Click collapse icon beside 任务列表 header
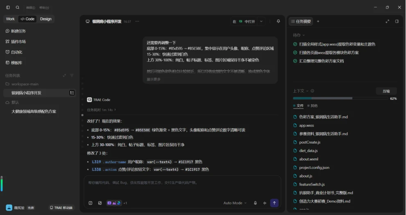This screenshot has height=215, width=406. point(64,75)
